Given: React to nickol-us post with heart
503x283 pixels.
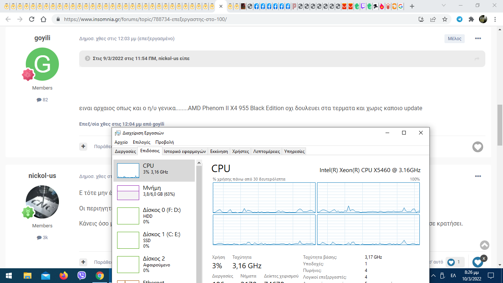Looking at the screenshot, I should (x=478, y=262).
